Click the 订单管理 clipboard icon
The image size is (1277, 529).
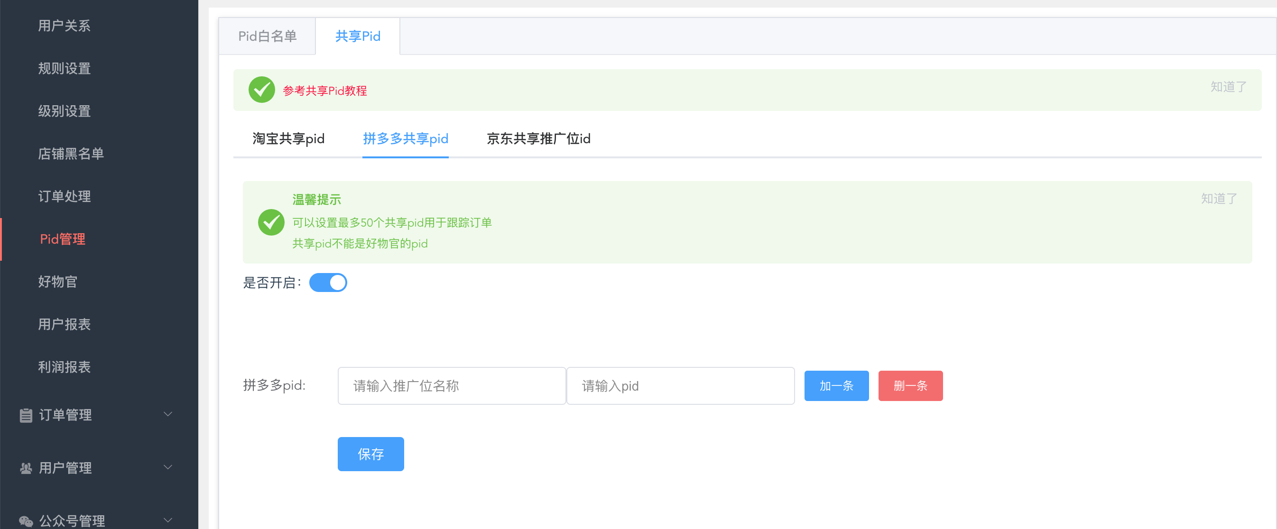point(26,415)
